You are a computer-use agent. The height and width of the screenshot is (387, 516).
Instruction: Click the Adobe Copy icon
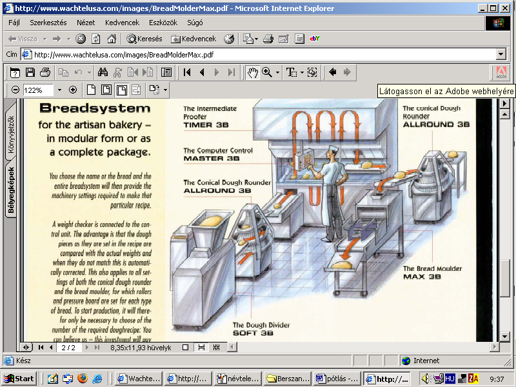63,72
